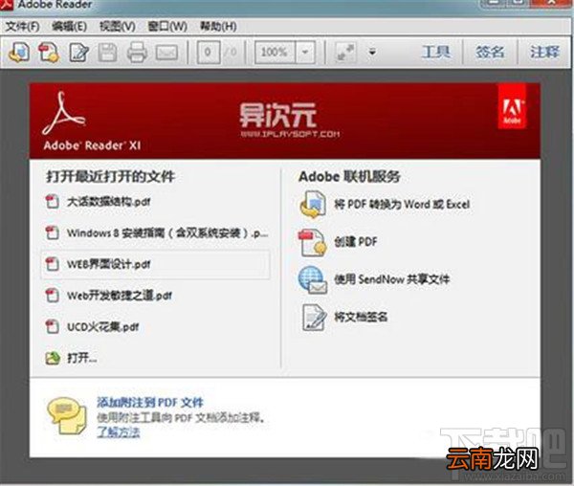Click the 创建 PDF service link
Viewport: 574px width, 486px height.
356,241
